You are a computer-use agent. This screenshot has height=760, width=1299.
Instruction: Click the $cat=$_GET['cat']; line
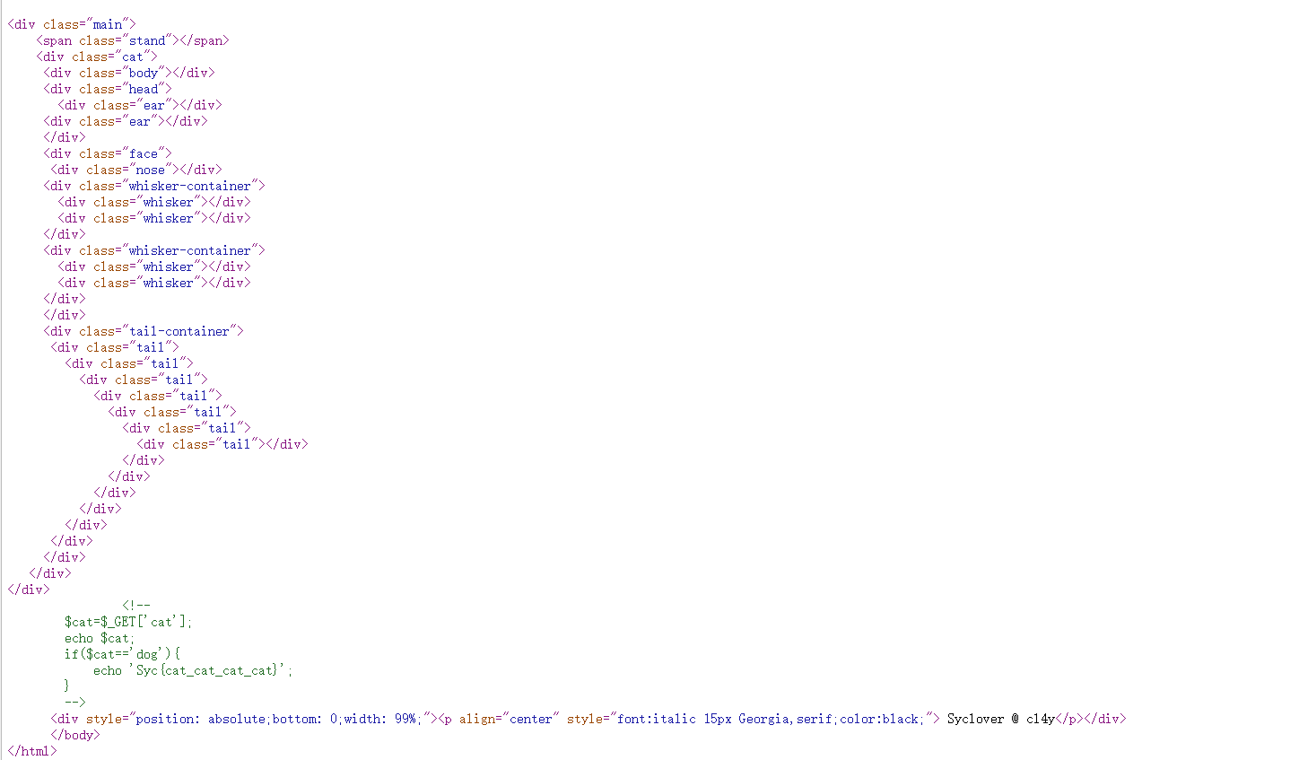tap(128, 622)
